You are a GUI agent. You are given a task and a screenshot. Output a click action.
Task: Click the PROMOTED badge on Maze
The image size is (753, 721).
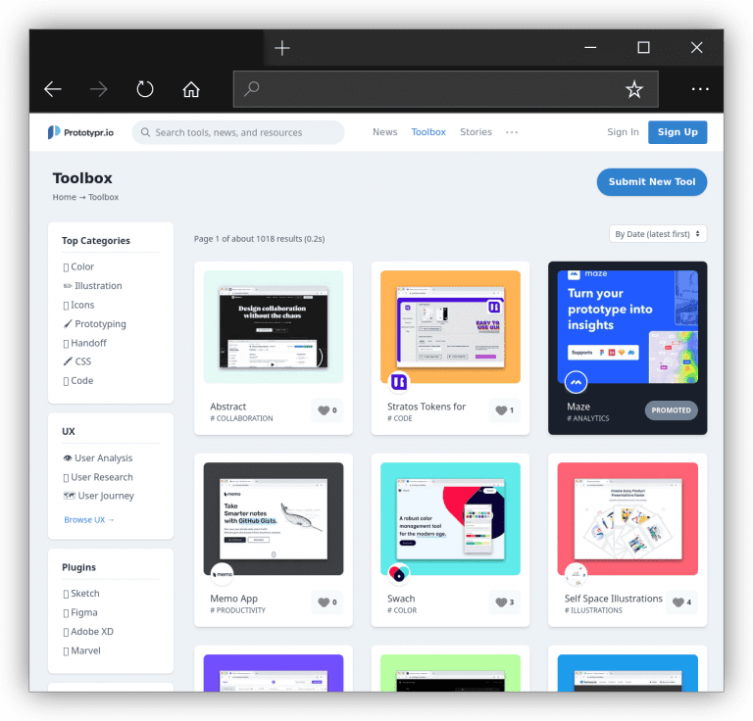[671, 410]
